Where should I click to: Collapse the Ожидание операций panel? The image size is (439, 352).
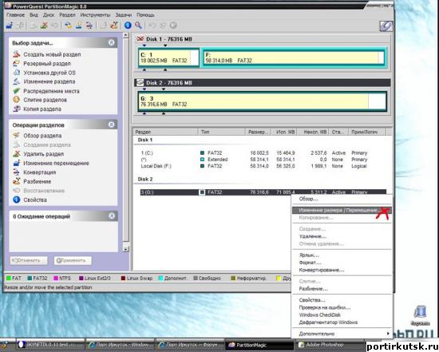(x=112, y=216)
